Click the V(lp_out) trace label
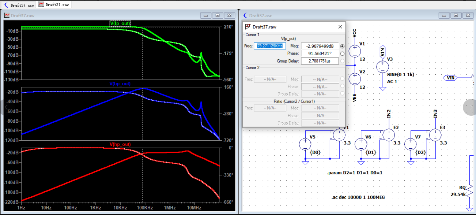Image resolution: width=476 pixels, height=215 pixels. click(120, 23)
